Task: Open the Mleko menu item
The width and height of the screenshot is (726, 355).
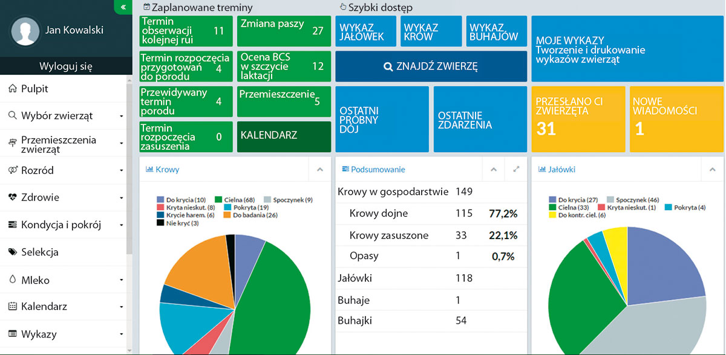Action: pyautogui.click(x=63, y=280)
